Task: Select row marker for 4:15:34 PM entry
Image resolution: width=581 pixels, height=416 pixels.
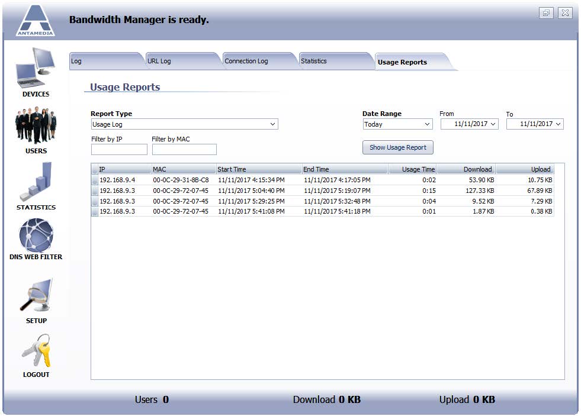Action: pyautogui.click(x=95, y=180)
